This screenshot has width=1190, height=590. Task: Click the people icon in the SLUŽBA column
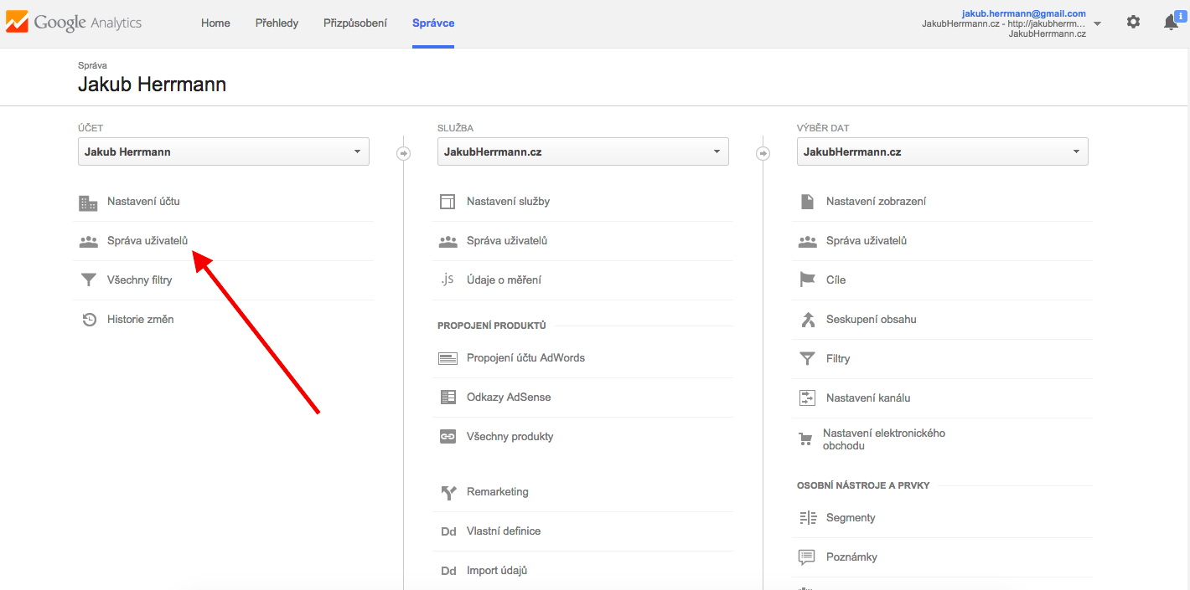[448, 241]
